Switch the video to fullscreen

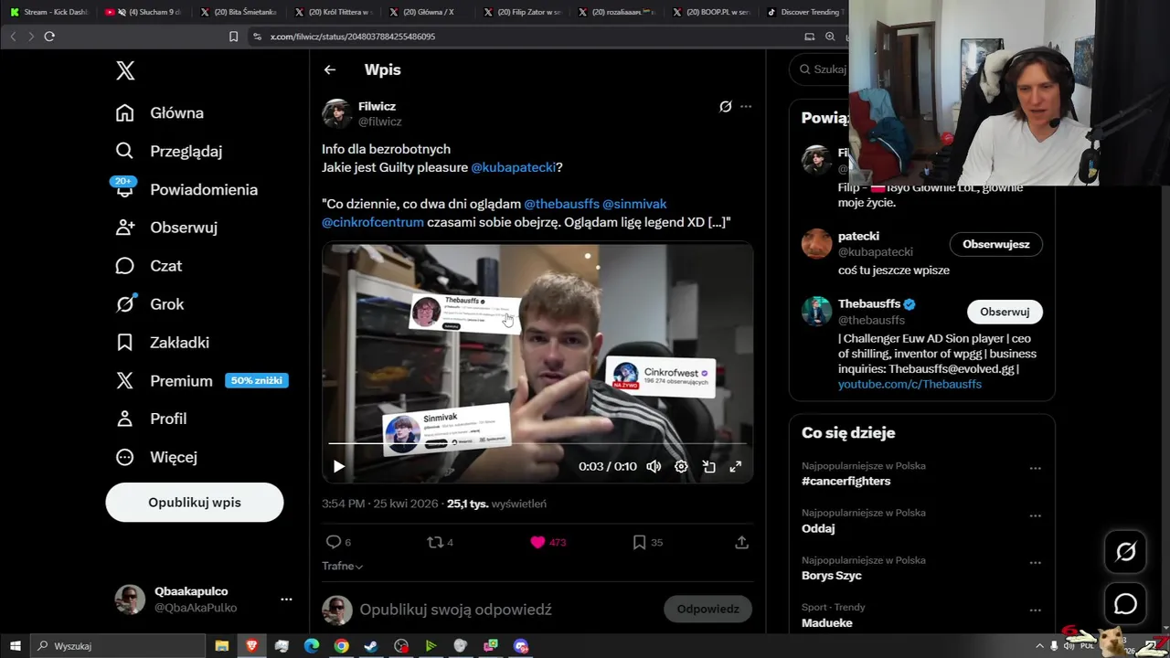[x=735, y=466]
